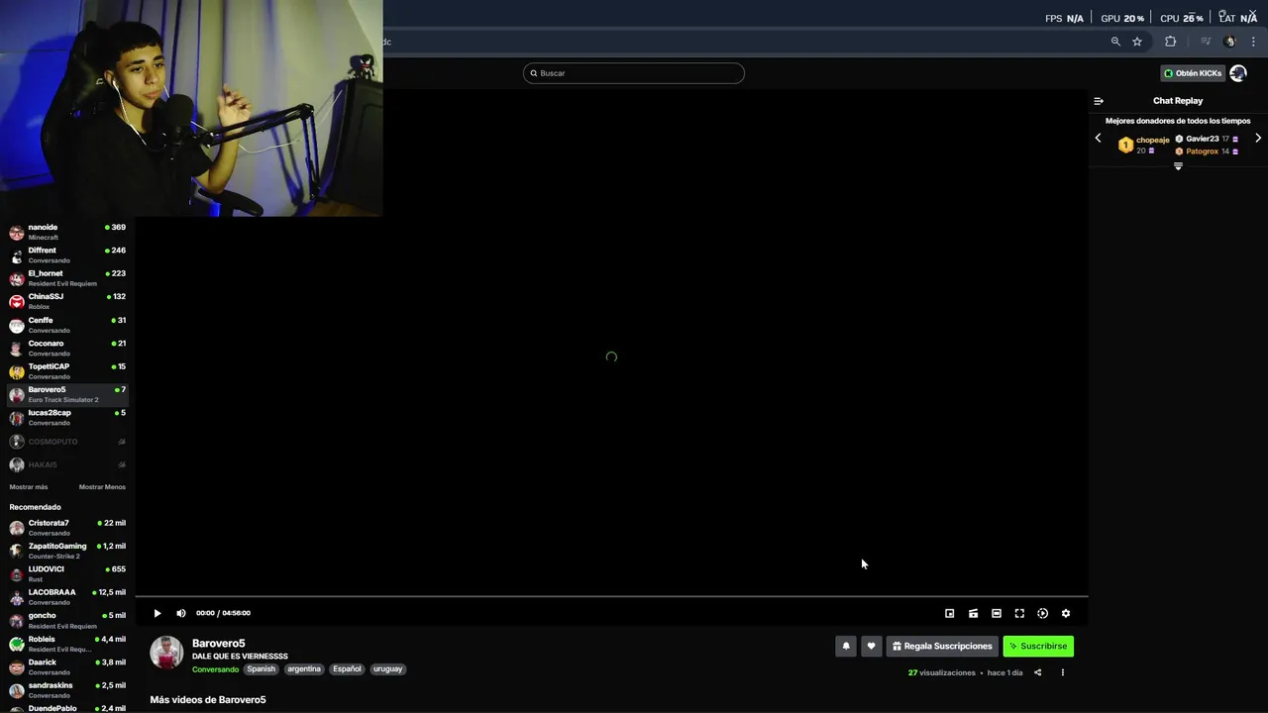This screenshot has height=713, width=1268.
Task: Seek on the video progress bar
Action: (x=611, y=597)
